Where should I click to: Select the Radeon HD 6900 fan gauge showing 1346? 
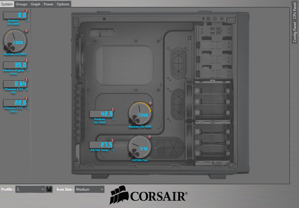tap(140, 114)
